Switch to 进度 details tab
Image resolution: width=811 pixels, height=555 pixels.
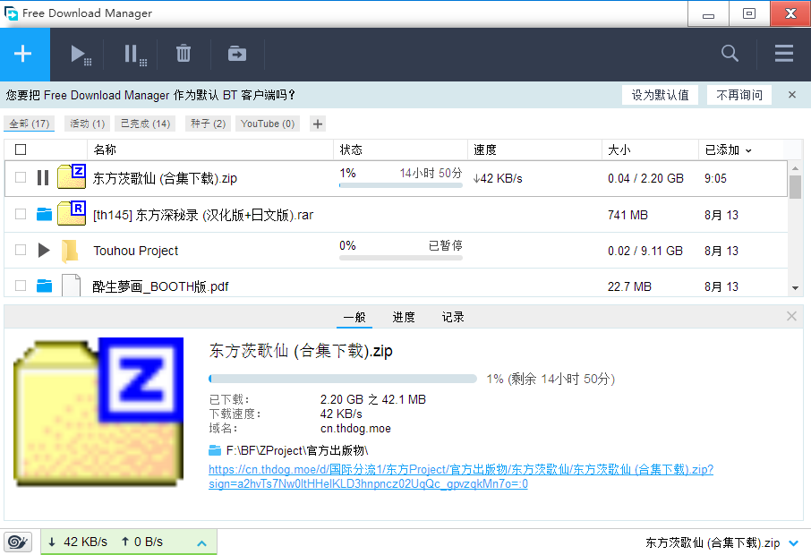tap(404, 317)
